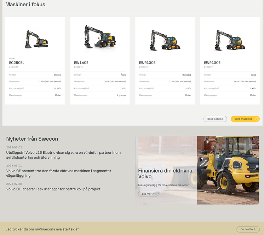Select machine ID #324087
Viewport: 264px width, 235px height.
pos(13,67)
